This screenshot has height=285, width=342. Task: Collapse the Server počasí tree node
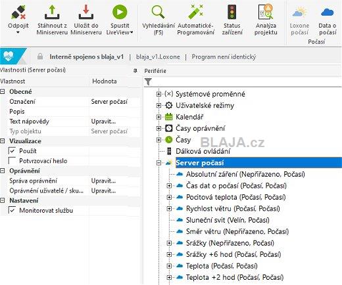click(159, 163)
